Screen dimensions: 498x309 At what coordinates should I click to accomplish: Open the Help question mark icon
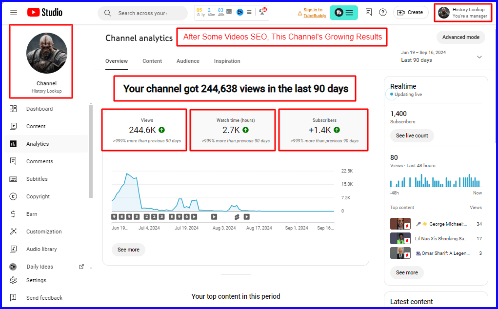pyautogui.click(x=383, y=13)
